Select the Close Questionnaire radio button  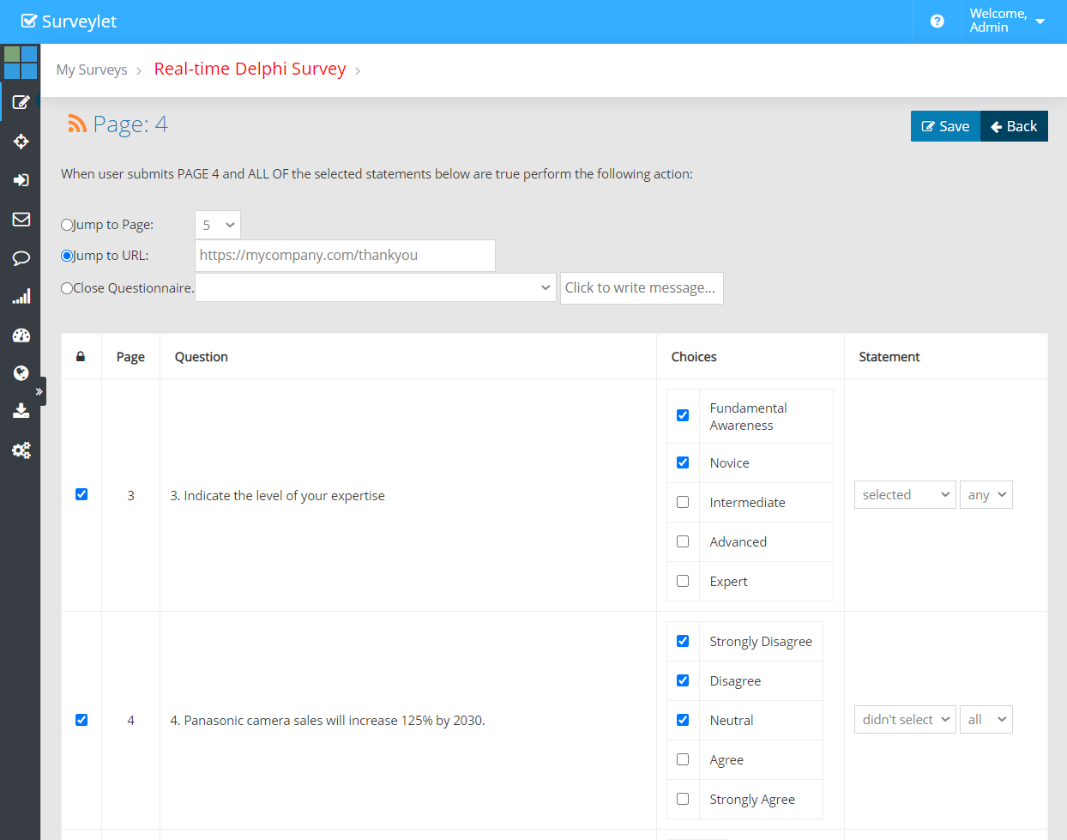[x=67, y=288]
